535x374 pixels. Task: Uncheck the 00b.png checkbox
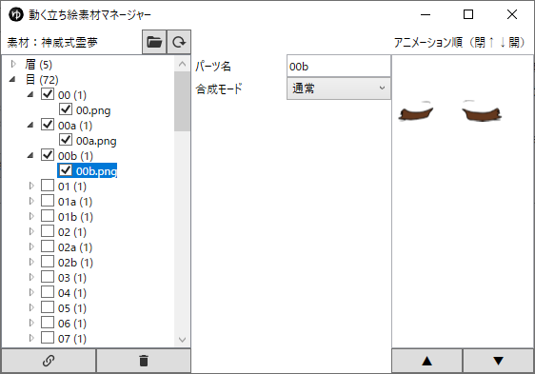click(x=66, y=170)
